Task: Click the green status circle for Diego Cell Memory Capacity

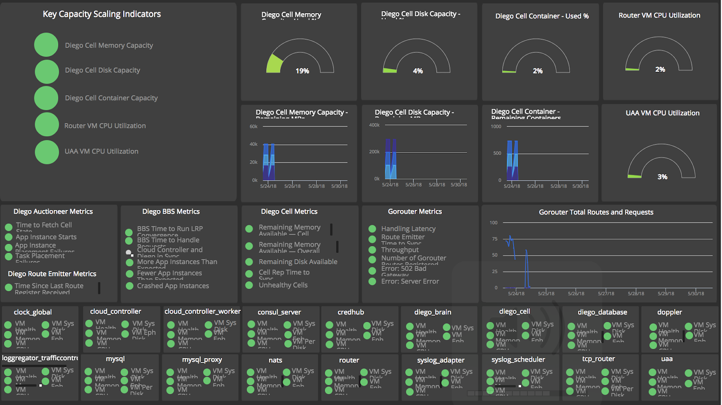Action: (x=46, y=45)
